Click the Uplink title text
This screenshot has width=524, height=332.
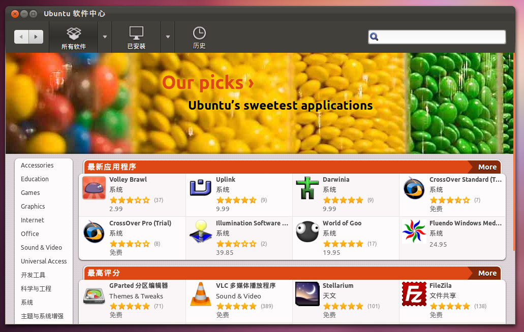(226, 180)
